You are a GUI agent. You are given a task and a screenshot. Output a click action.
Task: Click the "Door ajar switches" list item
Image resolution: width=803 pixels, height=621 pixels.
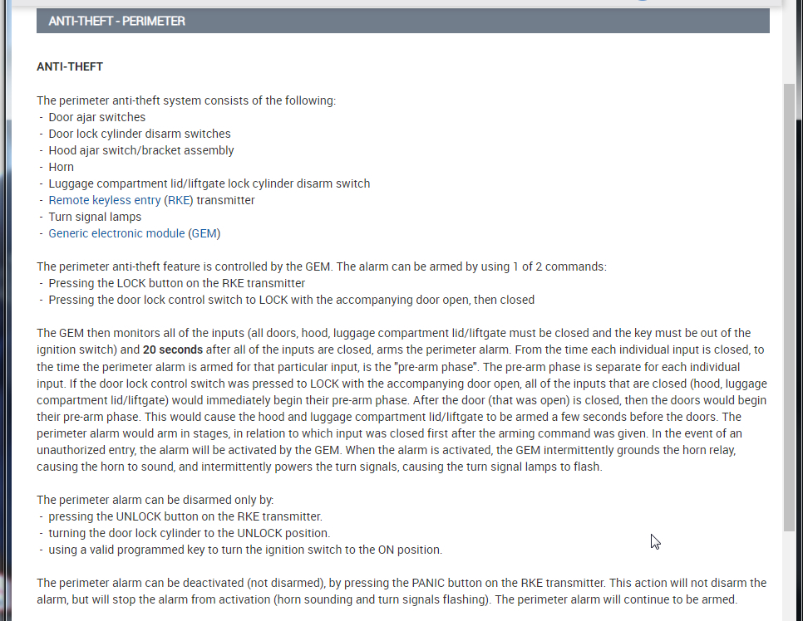coord(96,117)
